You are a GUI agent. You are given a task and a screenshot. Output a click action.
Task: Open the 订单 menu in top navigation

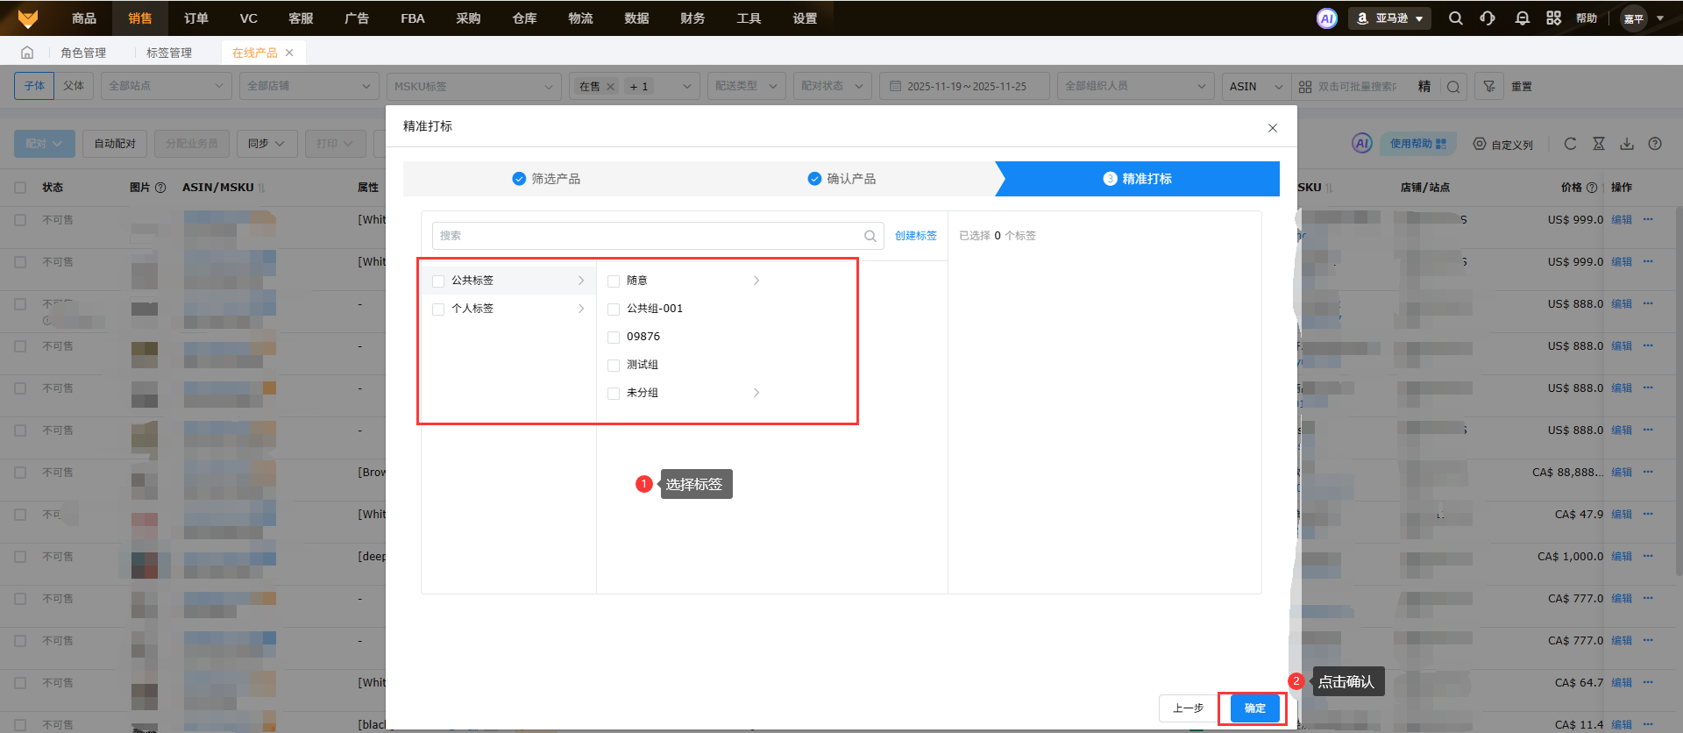pyautogui.click(x=195, y=18)
